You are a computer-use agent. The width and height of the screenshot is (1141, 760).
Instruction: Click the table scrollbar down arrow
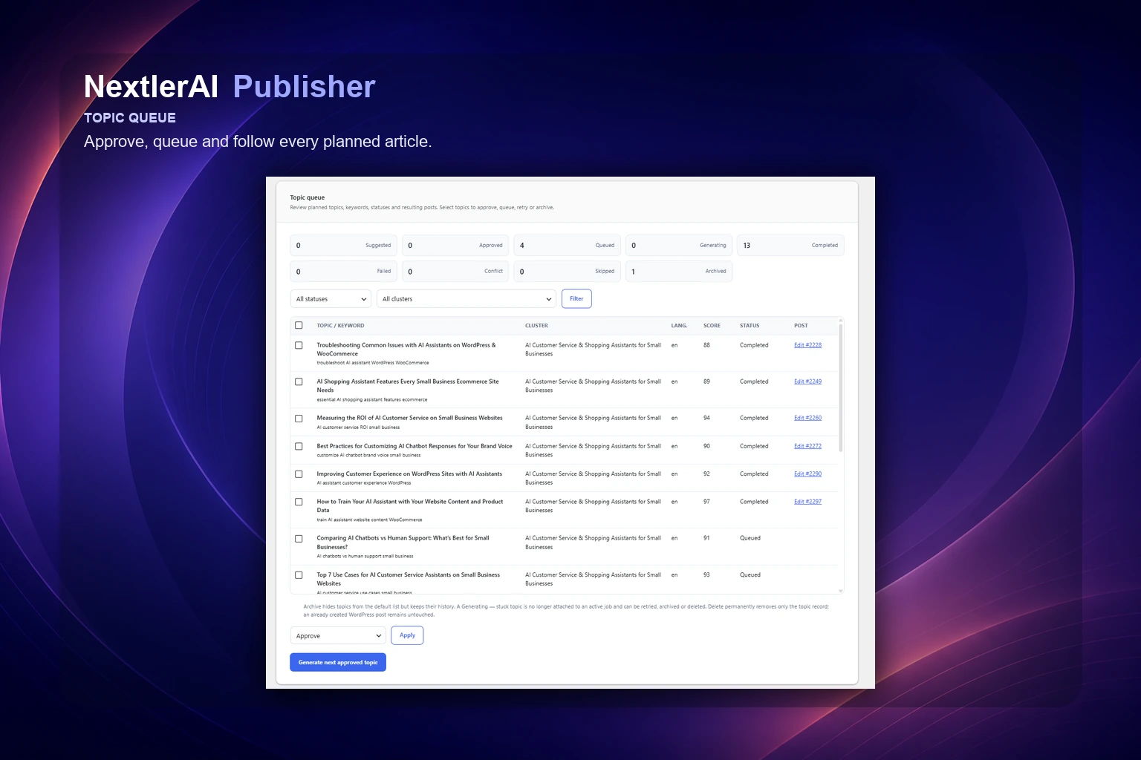[x=841, y=591]
